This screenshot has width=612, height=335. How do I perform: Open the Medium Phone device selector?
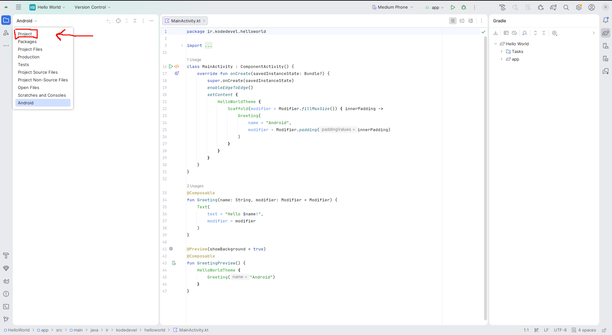(393, 7)
